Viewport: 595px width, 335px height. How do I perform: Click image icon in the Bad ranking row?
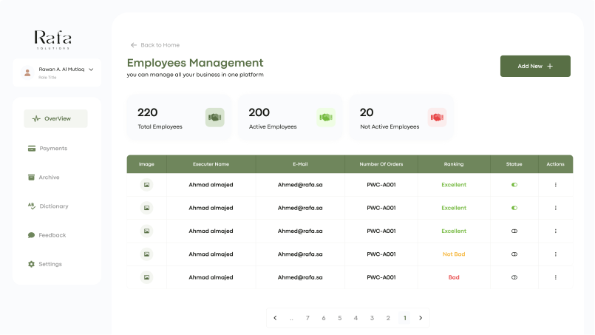[146, 277]
